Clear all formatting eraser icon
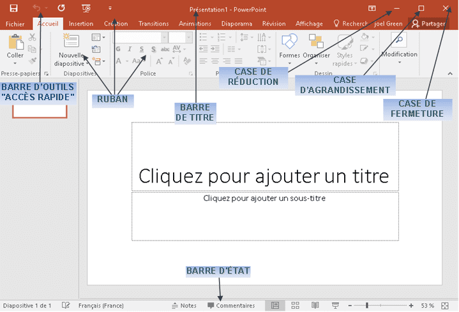This screenshot has width=459, height=312. click(x=187, y=61)
